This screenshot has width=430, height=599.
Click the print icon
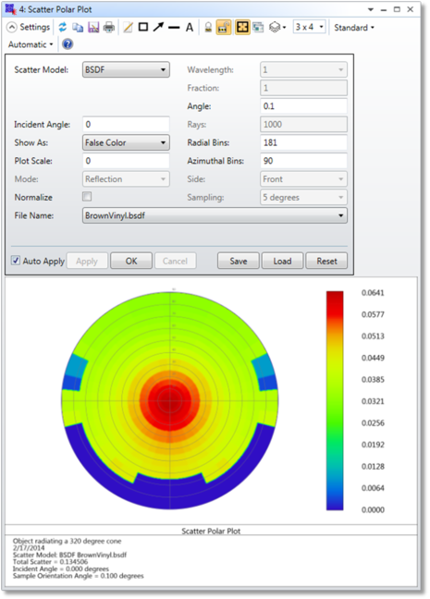109,27
